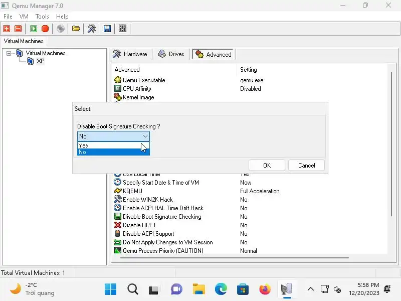The height and width of the screenshot is (301, 401).
Task: Open taskbar Search magnifier
Action: [133, 289]
